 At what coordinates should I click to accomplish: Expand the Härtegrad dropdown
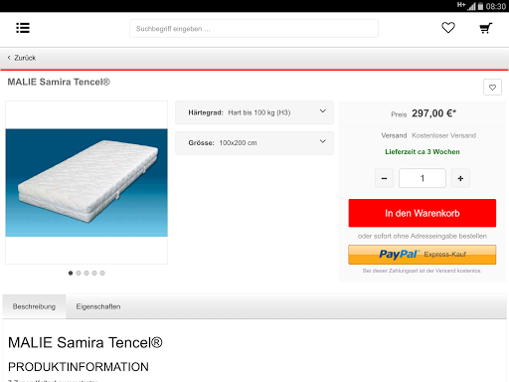coord(254,112)
